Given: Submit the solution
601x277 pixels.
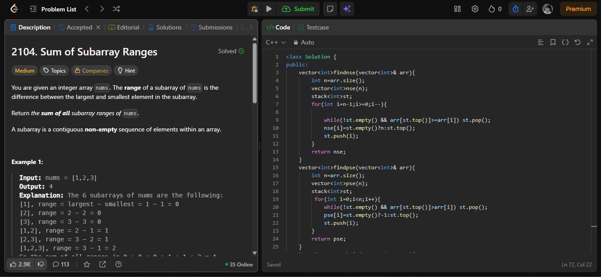Looking at the screenshot, I should point(298,8).
